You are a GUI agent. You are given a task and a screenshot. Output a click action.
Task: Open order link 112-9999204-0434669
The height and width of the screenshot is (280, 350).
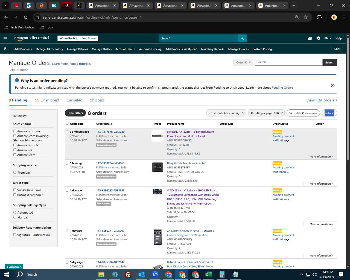click(110, 163)
